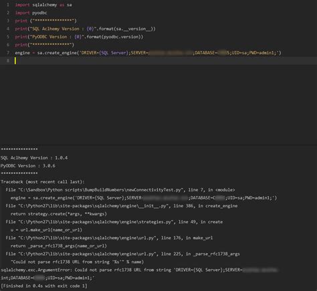Image resolution: width=317 pixels, height=291 pixels.
Task: Click the 'SQL Aclhemy Version' print statement in editor
Action: pos(85,29)
